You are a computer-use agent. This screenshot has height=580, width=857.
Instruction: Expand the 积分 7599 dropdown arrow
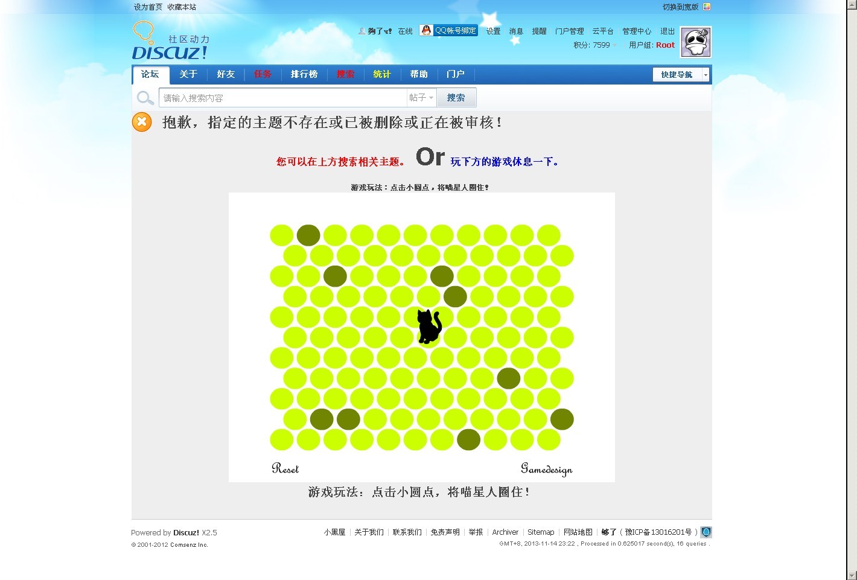point(615,45)
